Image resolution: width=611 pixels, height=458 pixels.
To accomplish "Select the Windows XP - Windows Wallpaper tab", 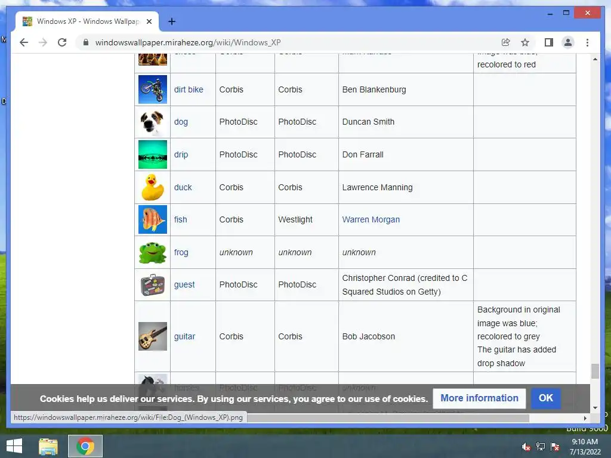I will (x=87, y=21).
